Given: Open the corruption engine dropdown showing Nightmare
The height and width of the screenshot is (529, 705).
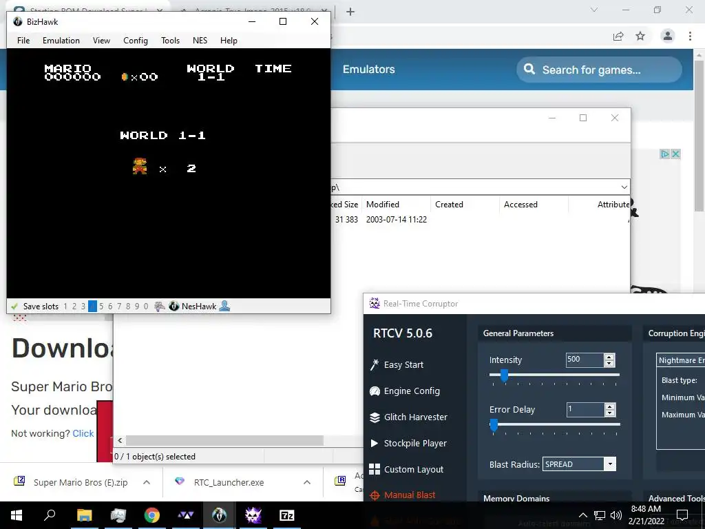Looking at the screenshot, I should tap(681, 360).
